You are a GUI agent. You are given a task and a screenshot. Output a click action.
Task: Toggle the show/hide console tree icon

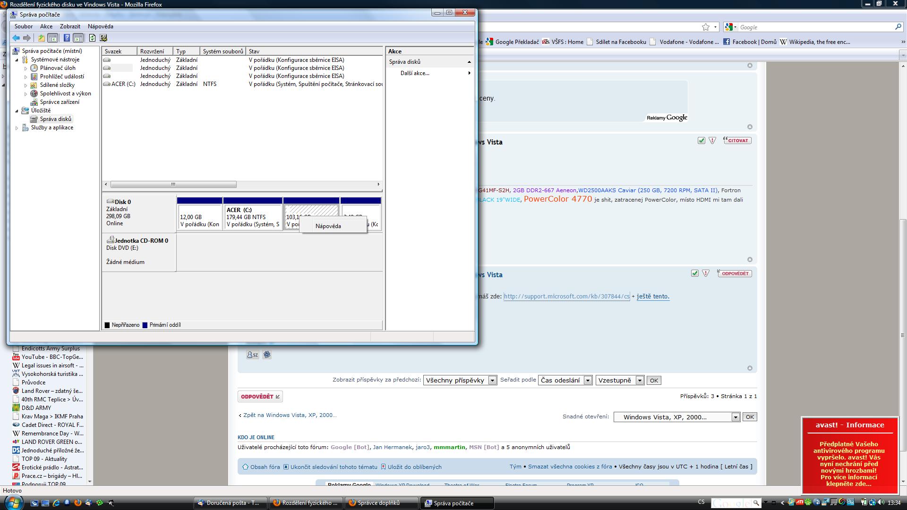tap(53, 38)
